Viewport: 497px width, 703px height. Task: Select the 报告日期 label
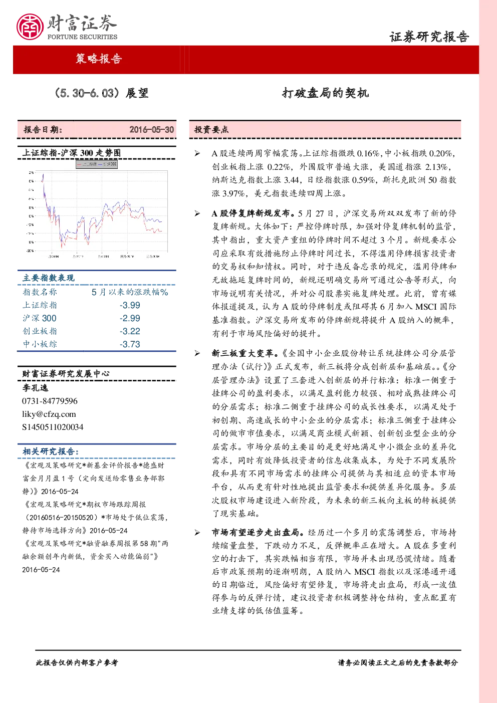[x=43, y=129]
